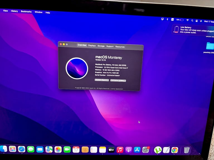Viewport: 214px width, 160px height.
Task: Activate Siri from menu bar
Action: tap(201, 21)
